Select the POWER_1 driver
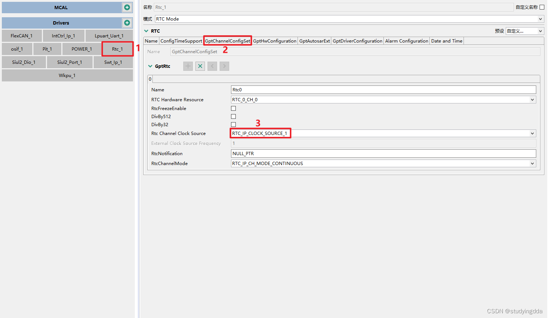 coord(82,49)
